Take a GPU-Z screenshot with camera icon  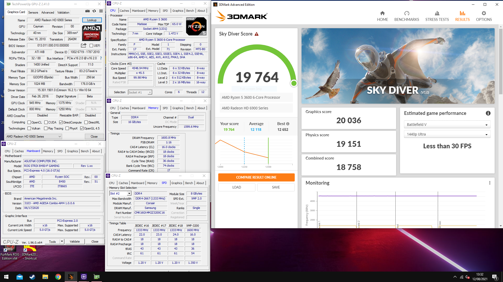[x=88, y=11]
